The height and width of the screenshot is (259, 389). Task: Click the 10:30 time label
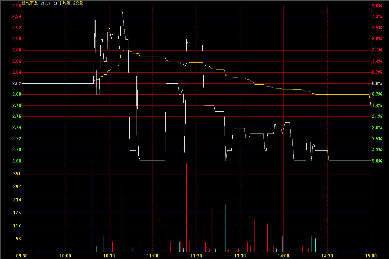pos(109,256)
